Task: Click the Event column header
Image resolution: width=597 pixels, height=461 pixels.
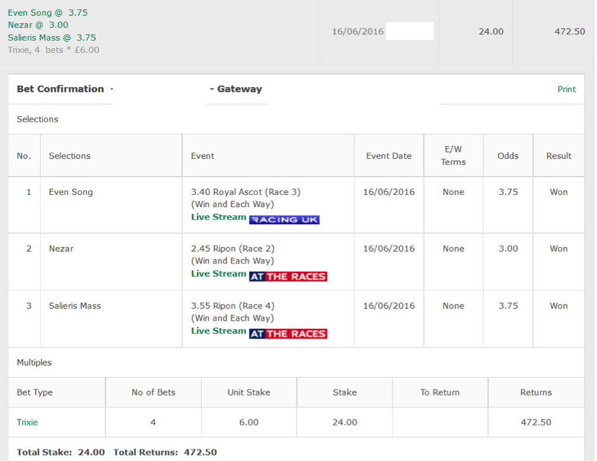Action: click(x=202, y=156)
